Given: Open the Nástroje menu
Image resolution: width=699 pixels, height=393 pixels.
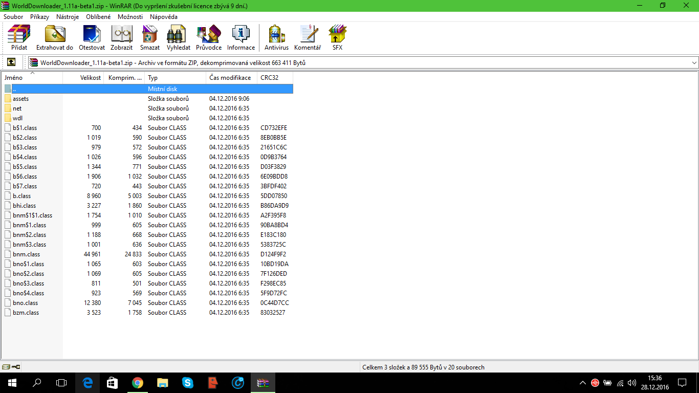Looking at the screenshot, I should pos(68,17).
